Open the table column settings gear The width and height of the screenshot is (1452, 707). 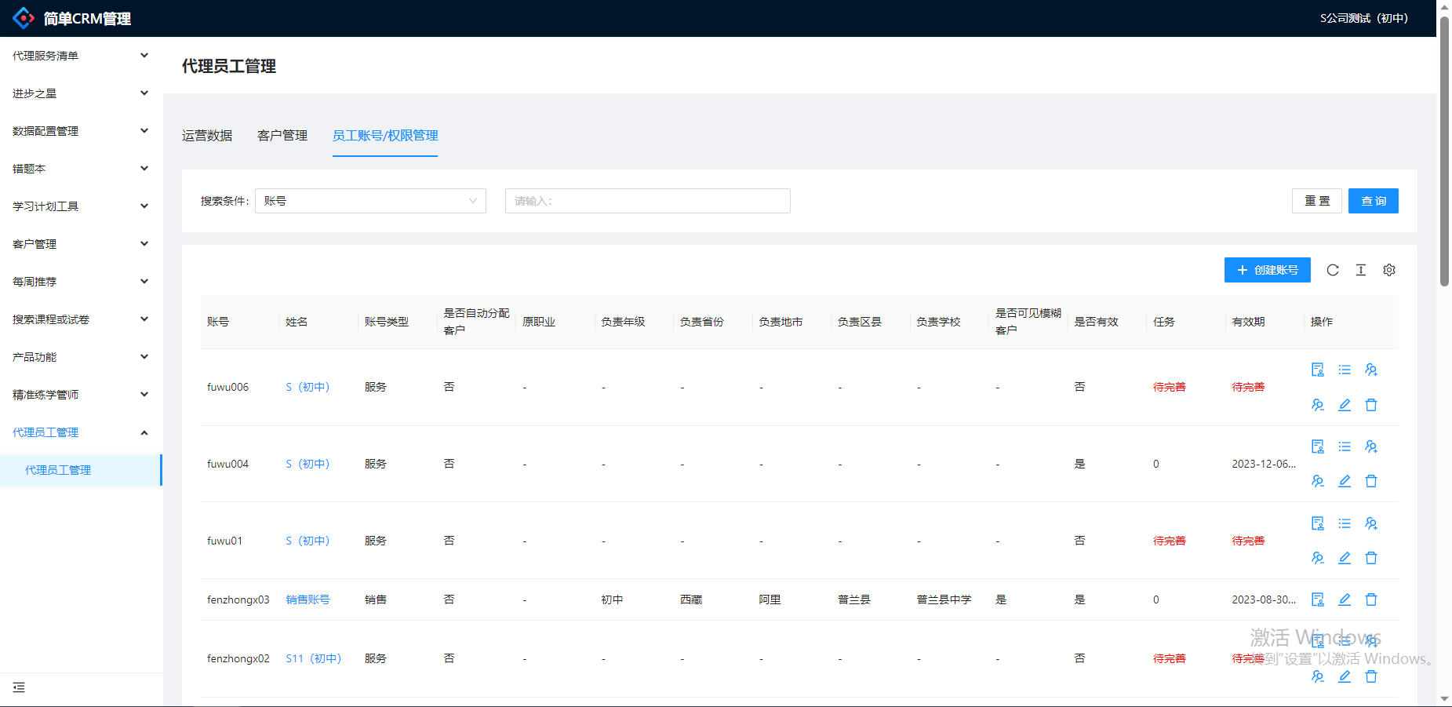coord(1389,270)
